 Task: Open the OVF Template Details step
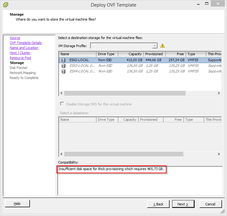(26, 43)
